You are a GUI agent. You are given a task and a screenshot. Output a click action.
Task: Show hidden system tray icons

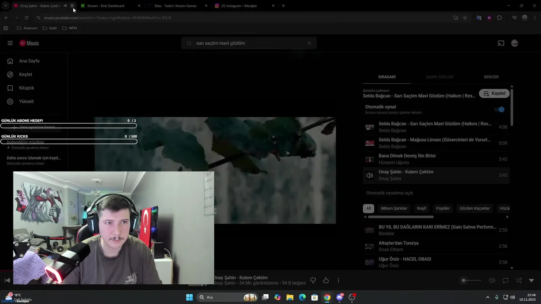pyautogui.click(x=488, y=297)
